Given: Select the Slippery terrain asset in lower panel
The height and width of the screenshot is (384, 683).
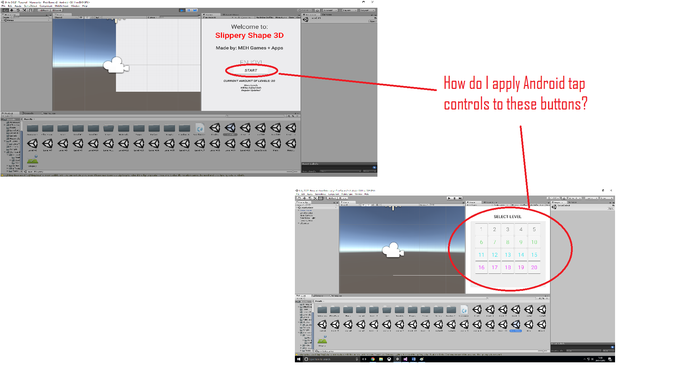Looking at the screenshot, I should coord(322,340).
